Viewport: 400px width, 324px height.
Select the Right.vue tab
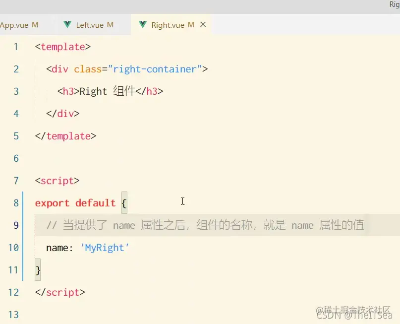pyautogui.click(x=171, y=25)
